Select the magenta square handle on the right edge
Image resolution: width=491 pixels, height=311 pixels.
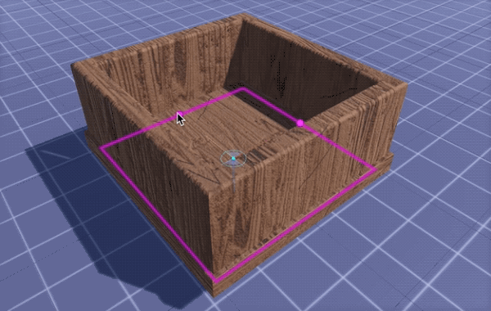click(300, 123)
